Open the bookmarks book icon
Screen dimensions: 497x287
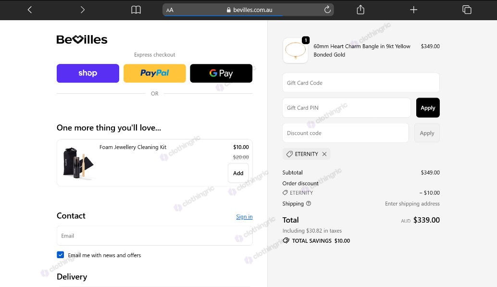pyautogui.click(x=136, y=10)
